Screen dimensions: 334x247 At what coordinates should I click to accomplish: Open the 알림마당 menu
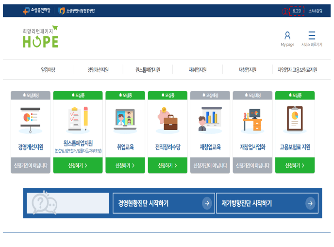[48, 69]
